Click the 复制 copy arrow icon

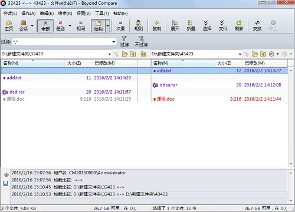(x=157, y=25)
